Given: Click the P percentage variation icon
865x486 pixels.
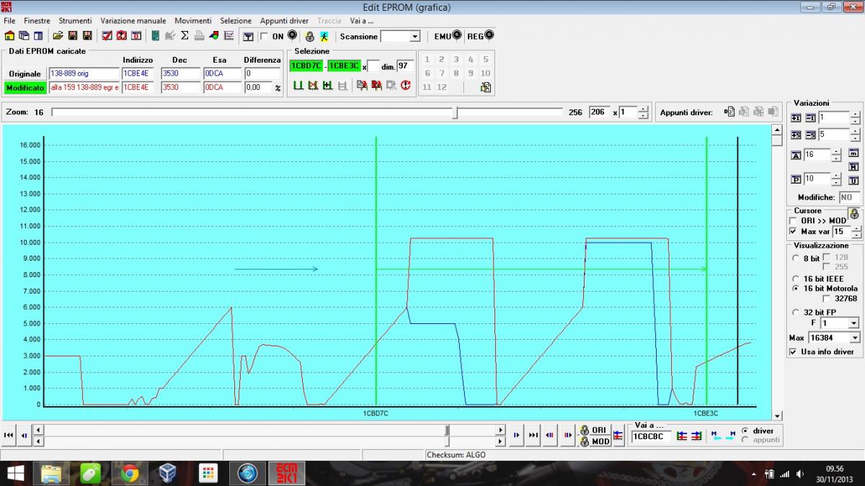Looking at the screenshot, I should [796, 179].
